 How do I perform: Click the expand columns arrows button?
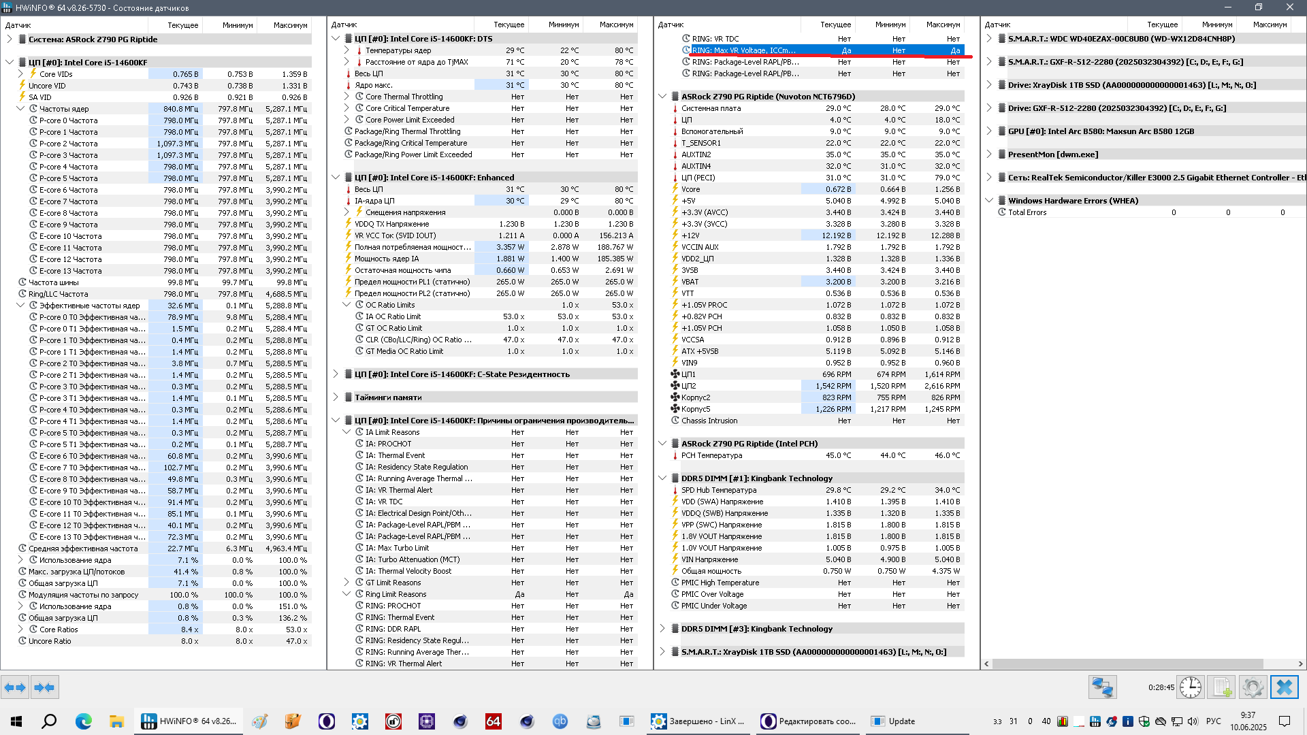click(x=15, y=687)
